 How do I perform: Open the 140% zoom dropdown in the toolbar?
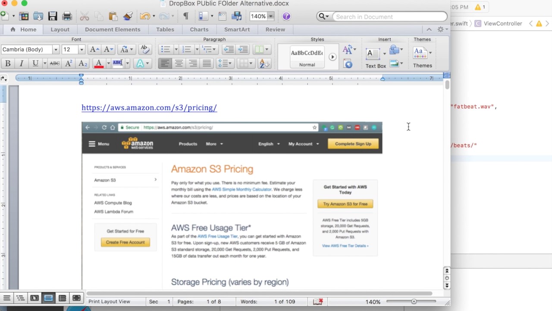271,16
